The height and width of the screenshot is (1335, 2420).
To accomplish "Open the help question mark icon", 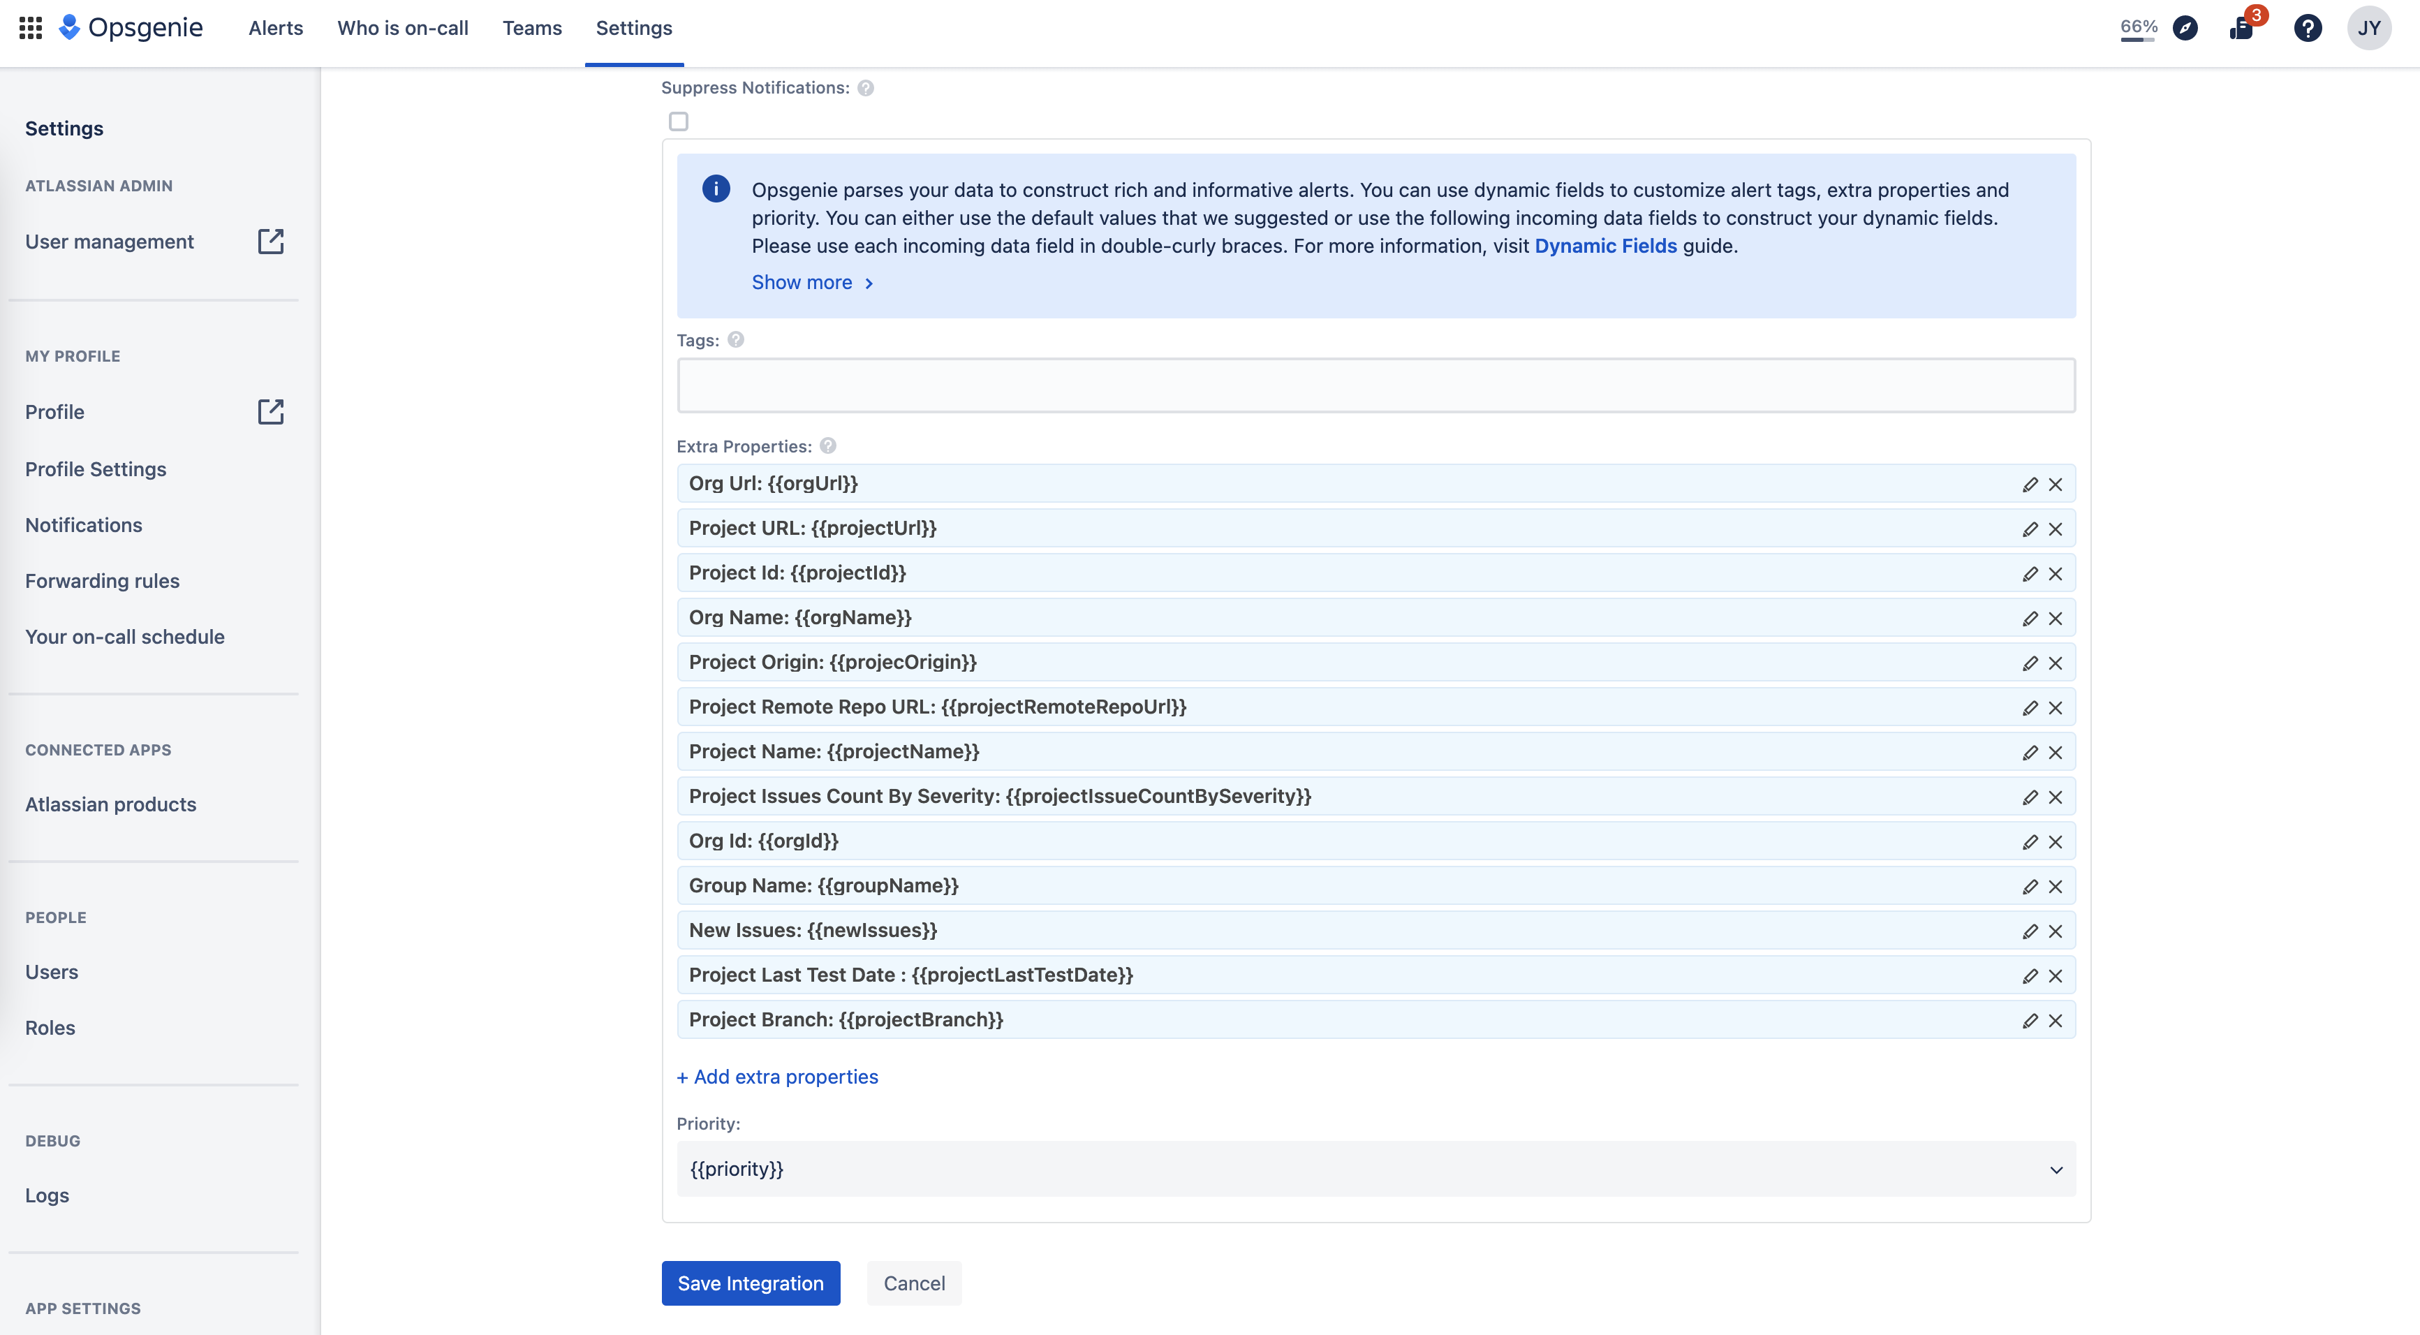I will coord(2308,28).
